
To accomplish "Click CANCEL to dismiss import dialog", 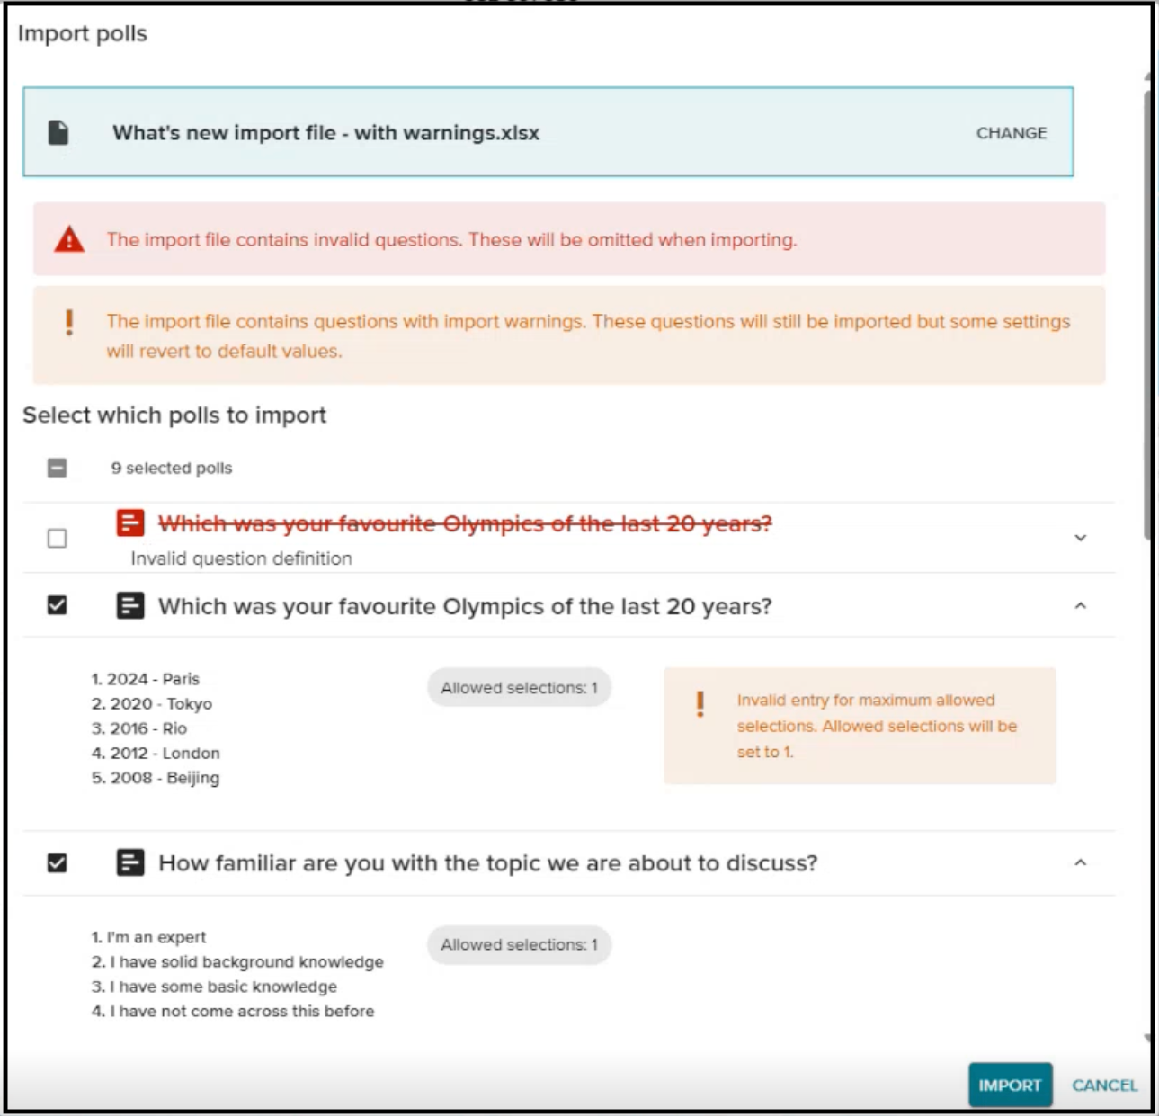I will pos(1104,1085).
